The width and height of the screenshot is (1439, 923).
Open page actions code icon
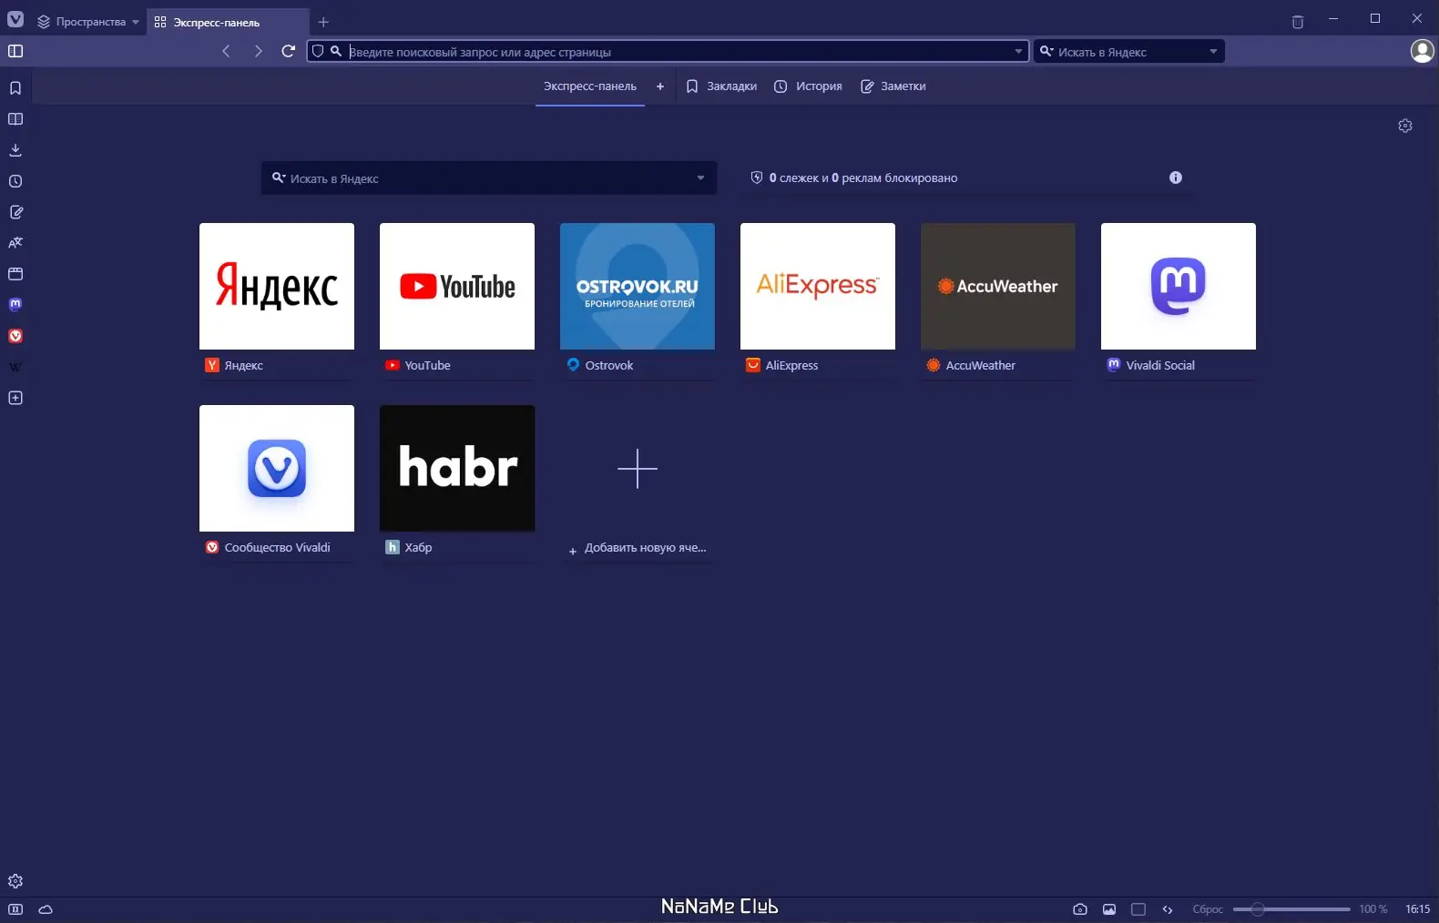coord(1168,909)
